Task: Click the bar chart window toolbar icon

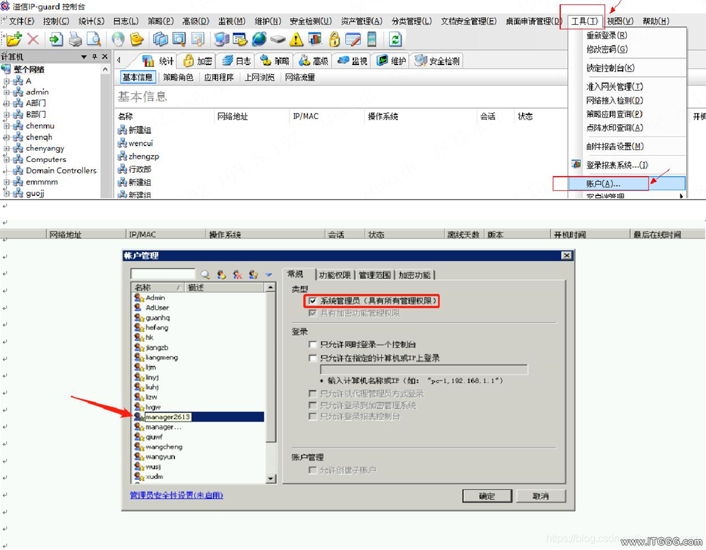Action: 315,40
